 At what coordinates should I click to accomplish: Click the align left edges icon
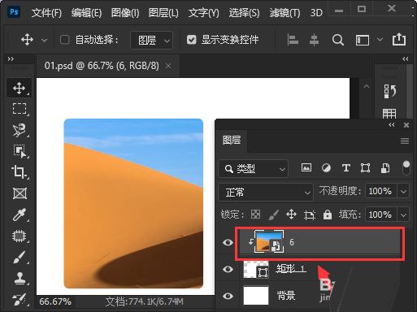tap(293, 40)
